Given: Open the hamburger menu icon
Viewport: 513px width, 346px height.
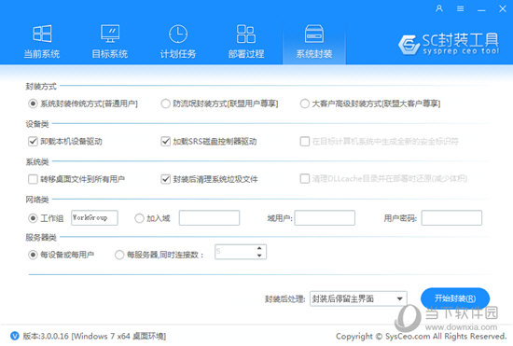Looking at the screenshot, I should pyautogui.click(x=461, y=8).
